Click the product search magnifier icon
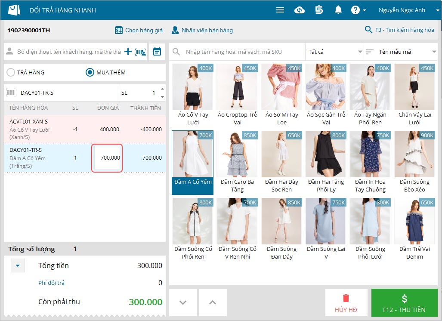 (176, 52)
